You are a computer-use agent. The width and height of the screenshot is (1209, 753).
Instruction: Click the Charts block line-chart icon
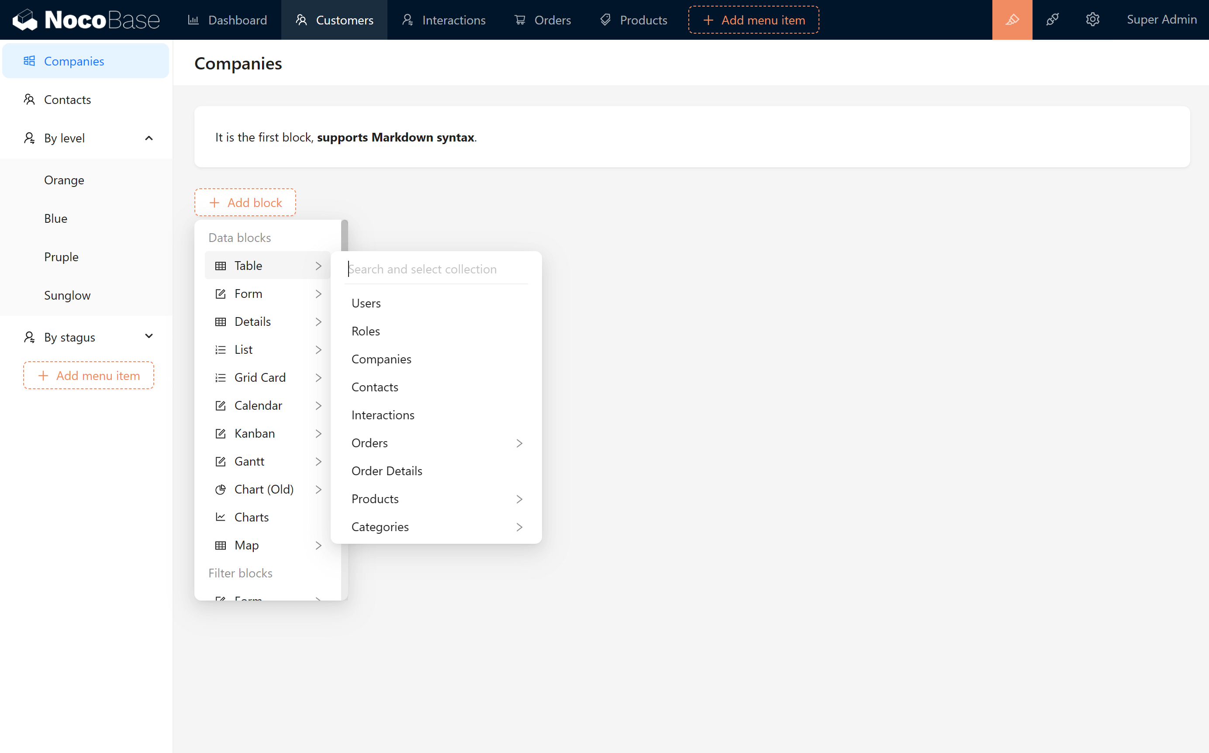point(220,517)
